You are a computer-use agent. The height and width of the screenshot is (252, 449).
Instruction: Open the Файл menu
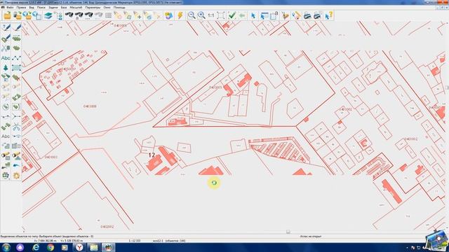10,8
